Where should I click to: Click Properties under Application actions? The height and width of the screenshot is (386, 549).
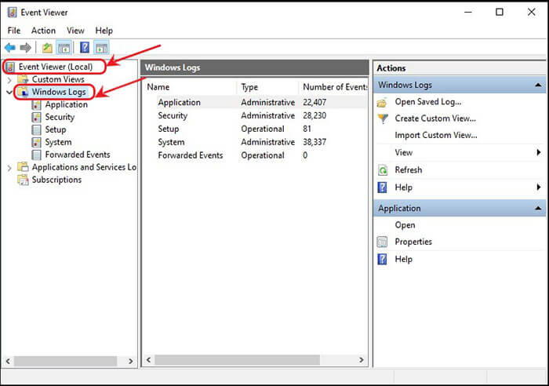point(413,242)
